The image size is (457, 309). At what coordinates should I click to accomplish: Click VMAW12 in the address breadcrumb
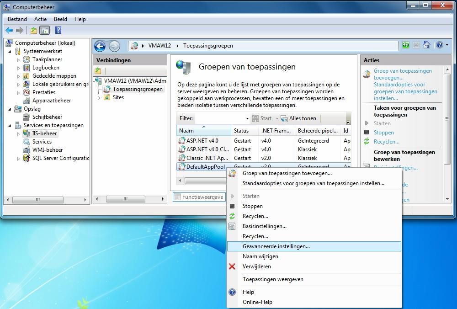(x=159, y=46)
